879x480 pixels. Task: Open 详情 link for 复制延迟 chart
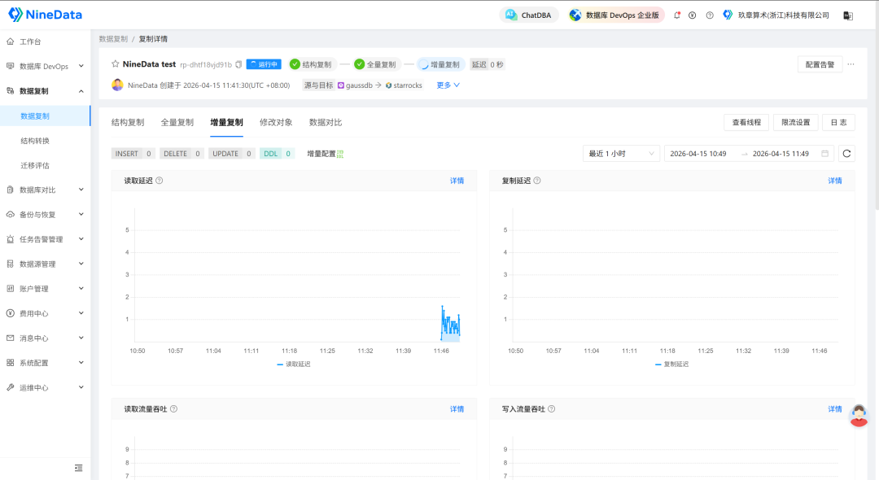coord(835,181)
